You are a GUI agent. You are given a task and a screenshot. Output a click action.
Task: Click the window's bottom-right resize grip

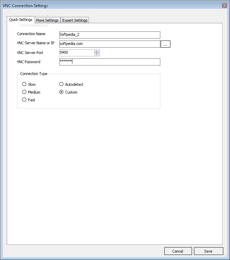[x=225, y=256]
